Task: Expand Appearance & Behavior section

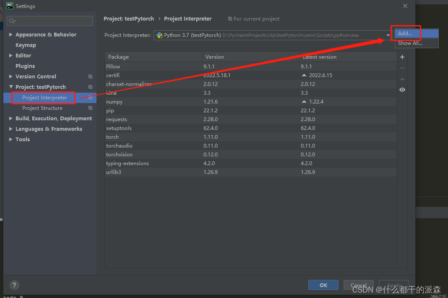Action: point(10,34)
